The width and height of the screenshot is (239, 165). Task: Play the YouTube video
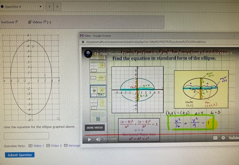pos(90,139)
